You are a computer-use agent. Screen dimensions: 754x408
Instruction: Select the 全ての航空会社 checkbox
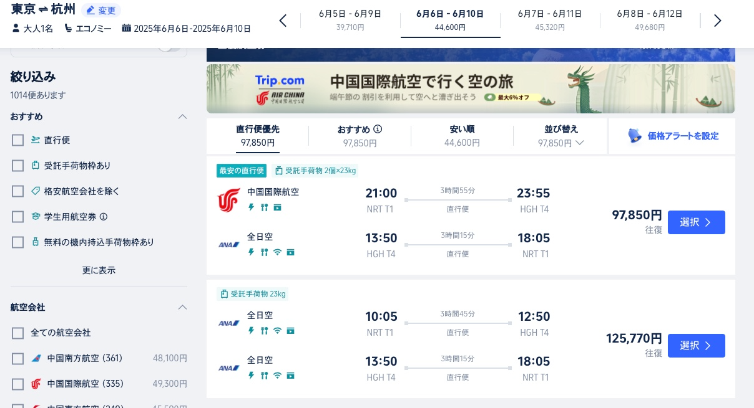[x=17, y=333]
